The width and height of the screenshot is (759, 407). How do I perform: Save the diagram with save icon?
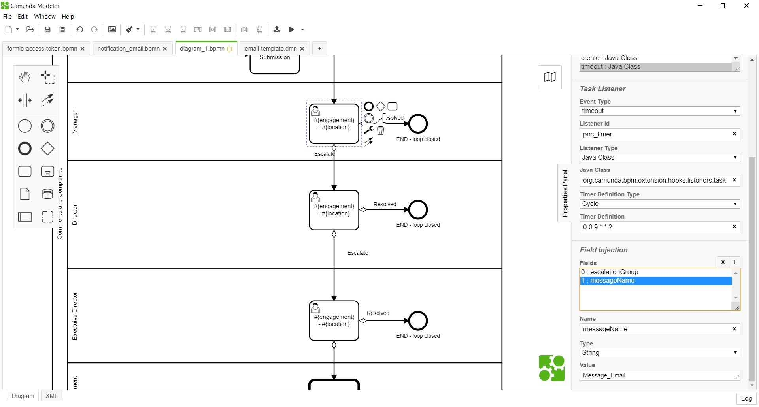(47, 30)
